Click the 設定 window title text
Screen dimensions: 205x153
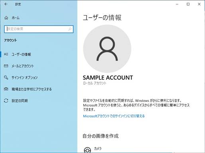pyautogui.click(x=18, y=4)
